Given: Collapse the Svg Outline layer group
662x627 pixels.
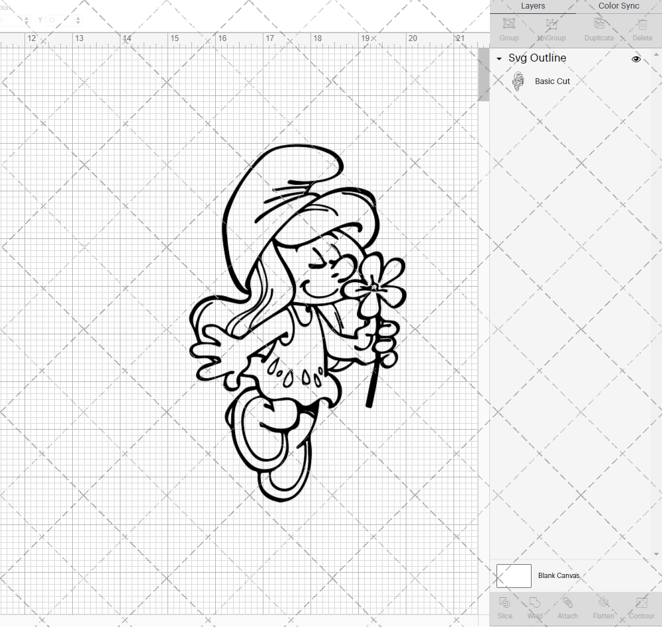Looking at the screenshot, I should [498, 59].
